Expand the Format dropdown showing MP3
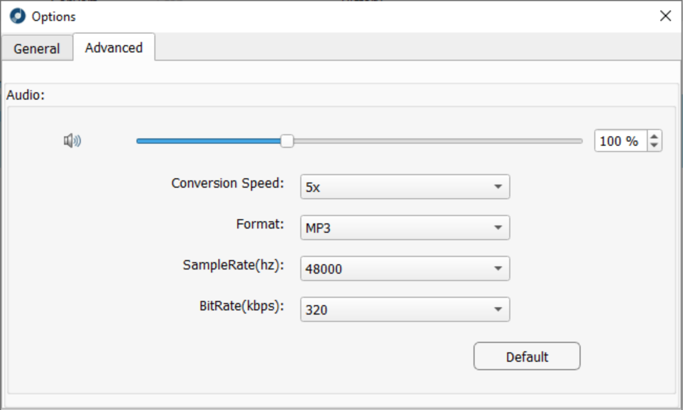Viewport: 683px width, 410px height. point(405,228)
